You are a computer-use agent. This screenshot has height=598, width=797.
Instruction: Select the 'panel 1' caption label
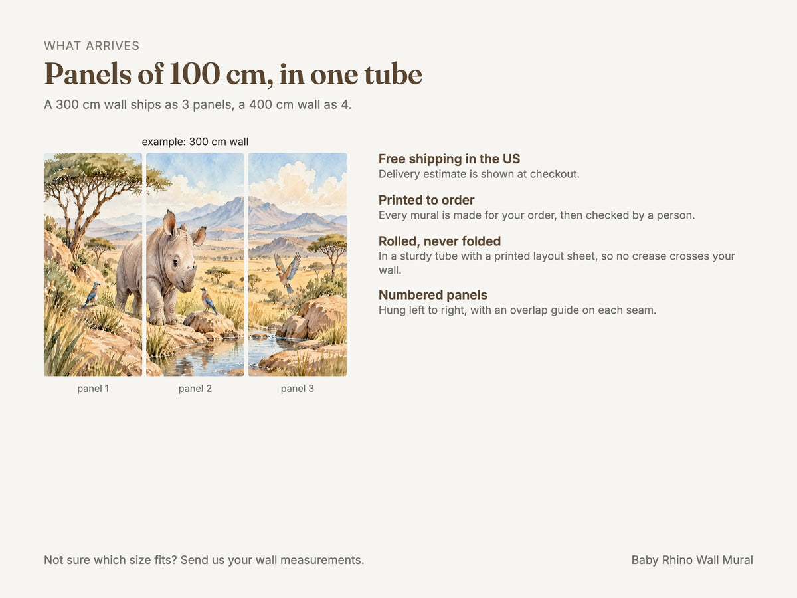[x=93, y=389]
